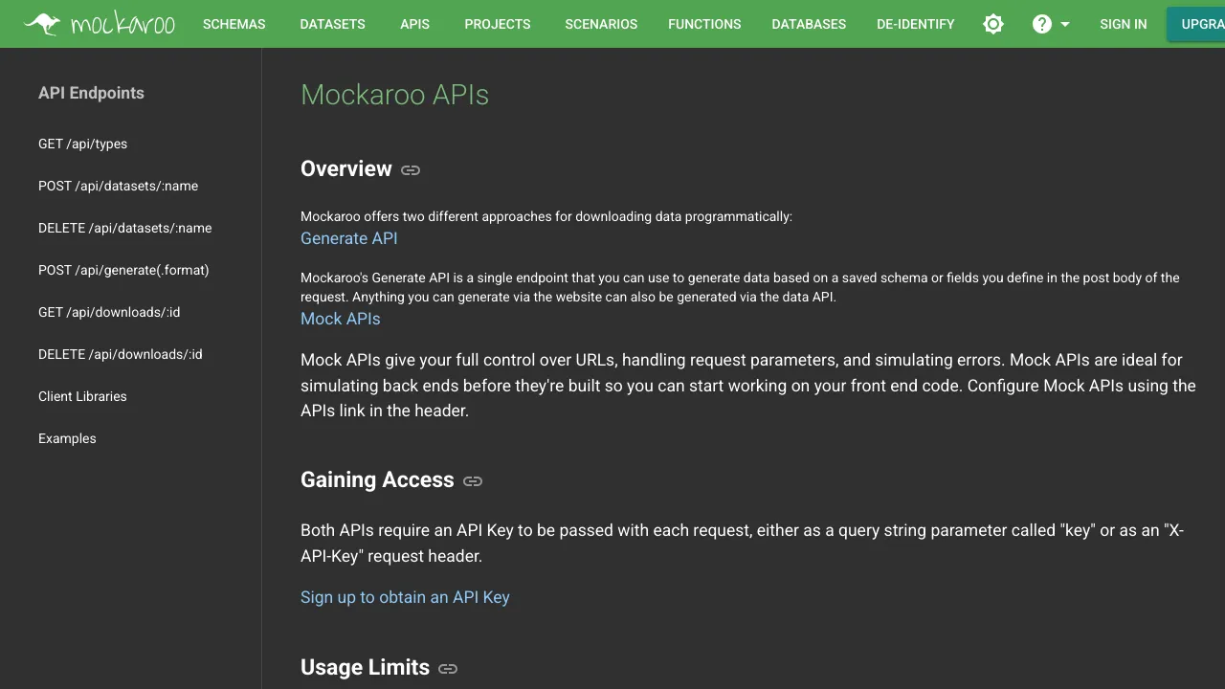
Task: Go to Client Libraries section
Action: [x=82, y=396]
